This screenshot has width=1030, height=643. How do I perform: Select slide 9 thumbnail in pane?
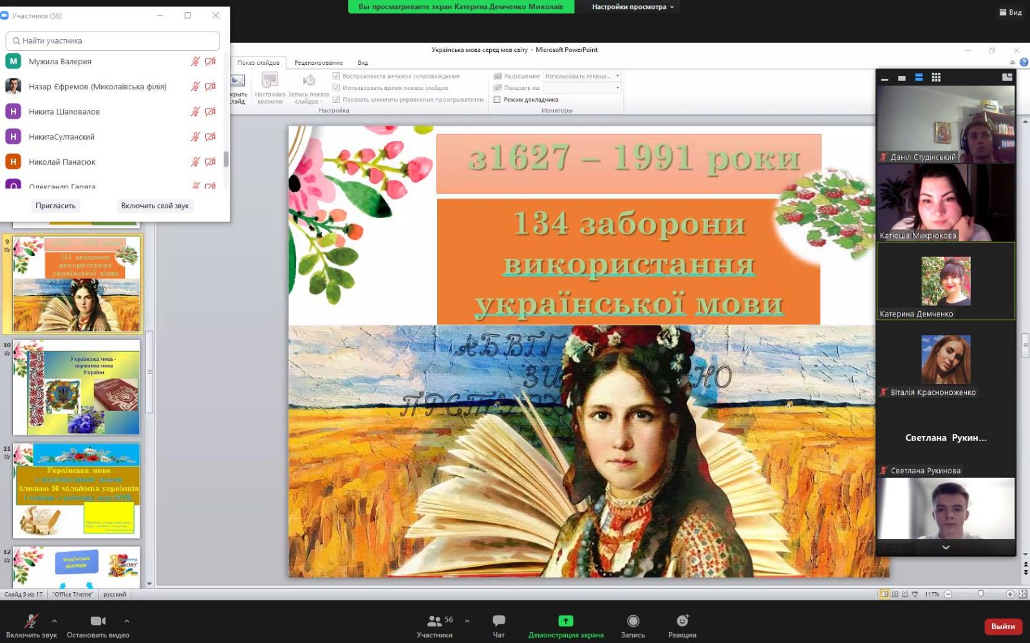[x=77, y=284]
